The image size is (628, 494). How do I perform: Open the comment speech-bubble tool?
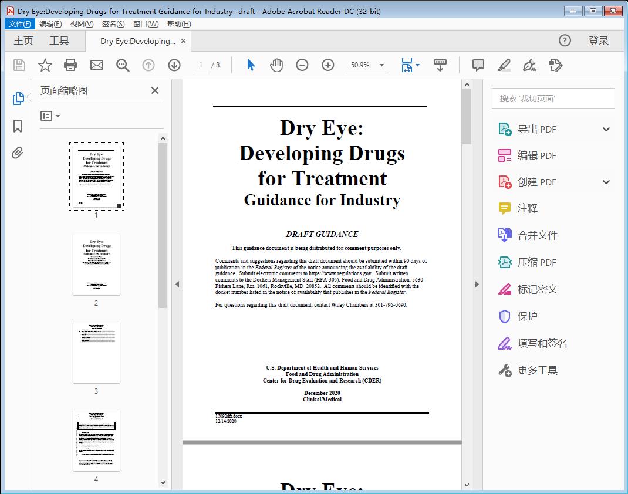(478, 65)
